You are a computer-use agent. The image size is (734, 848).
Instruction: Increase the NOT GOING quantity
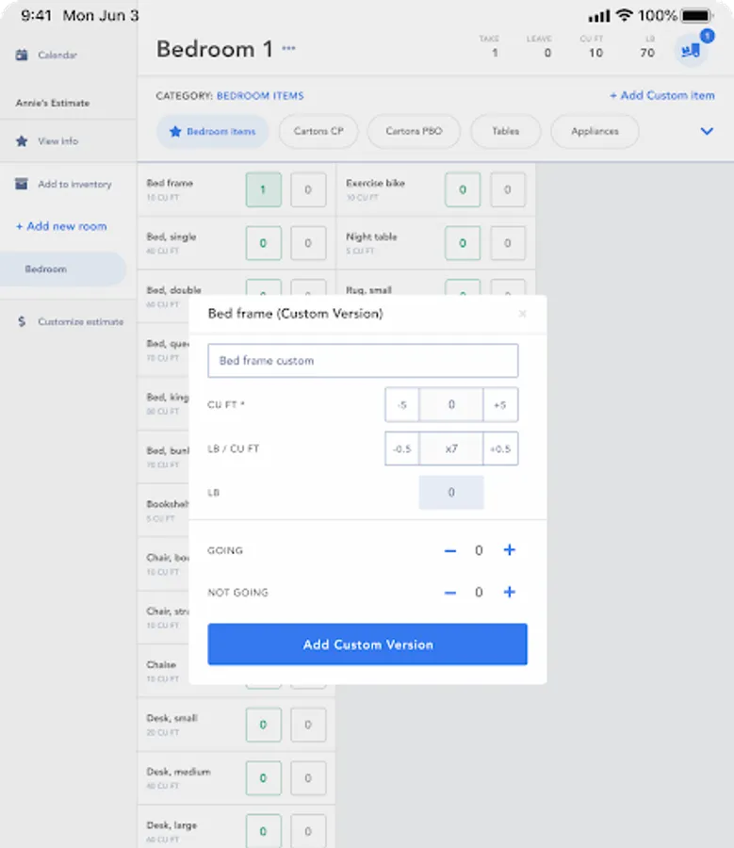point(509,593)
